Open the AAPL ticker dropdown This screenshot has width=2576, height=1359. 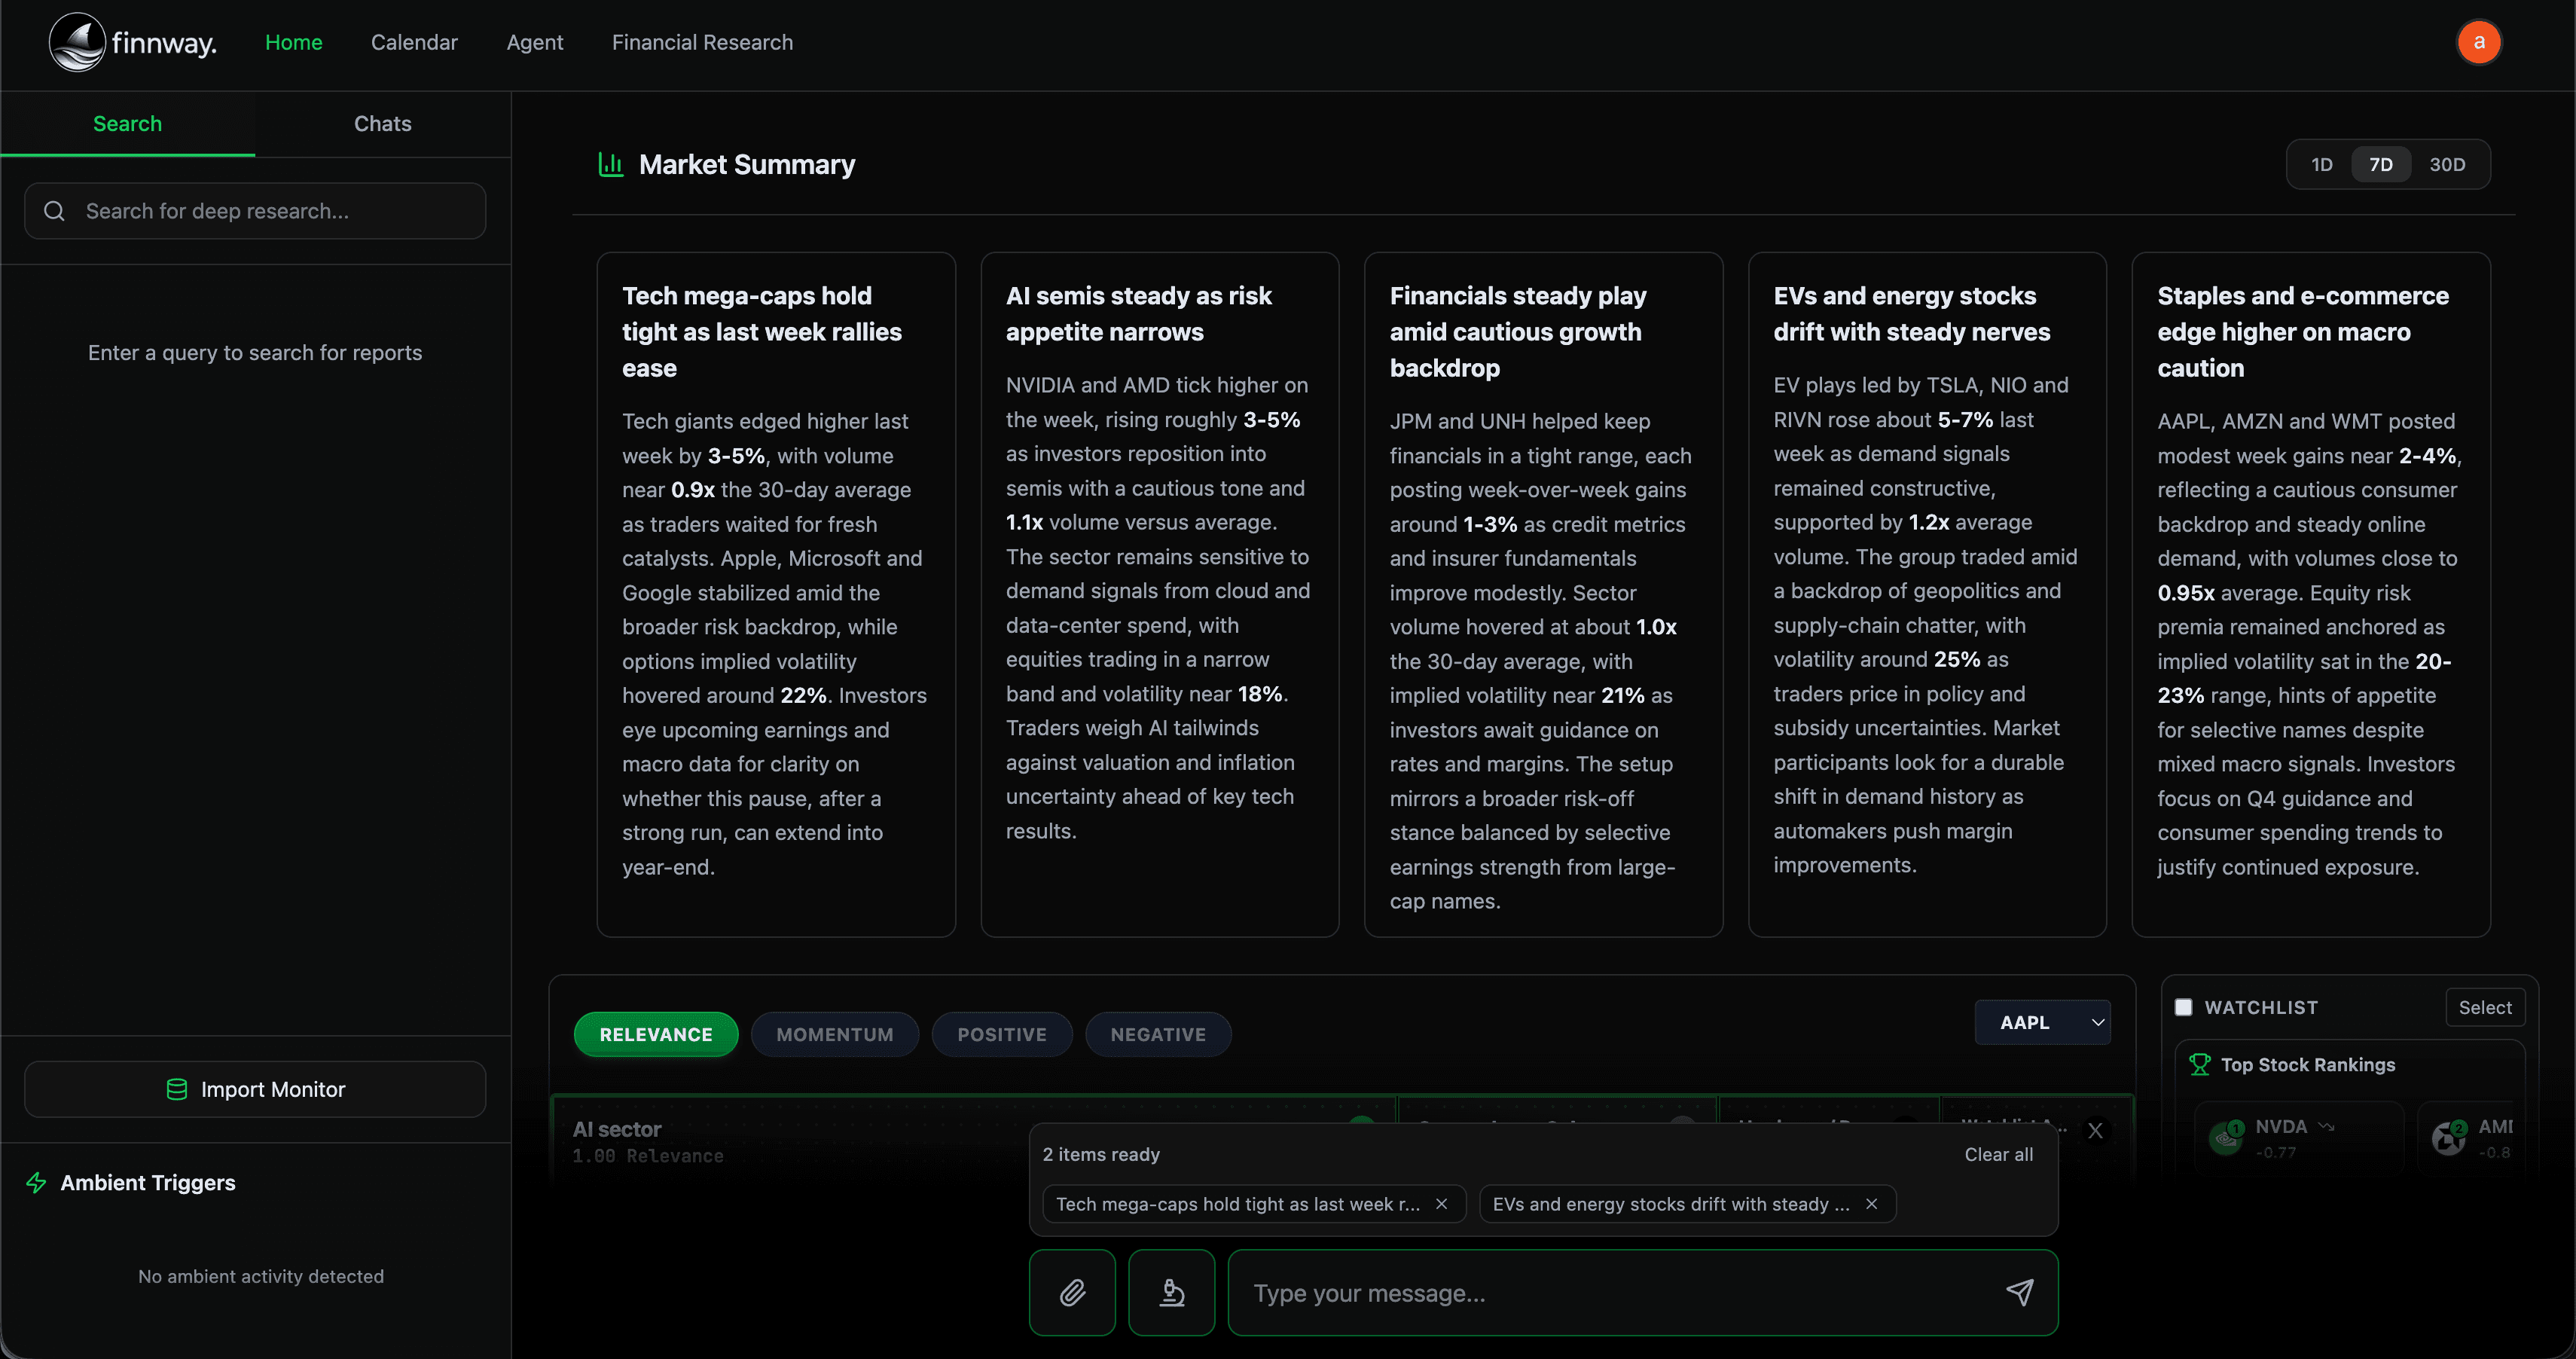pos(2042,1022)
